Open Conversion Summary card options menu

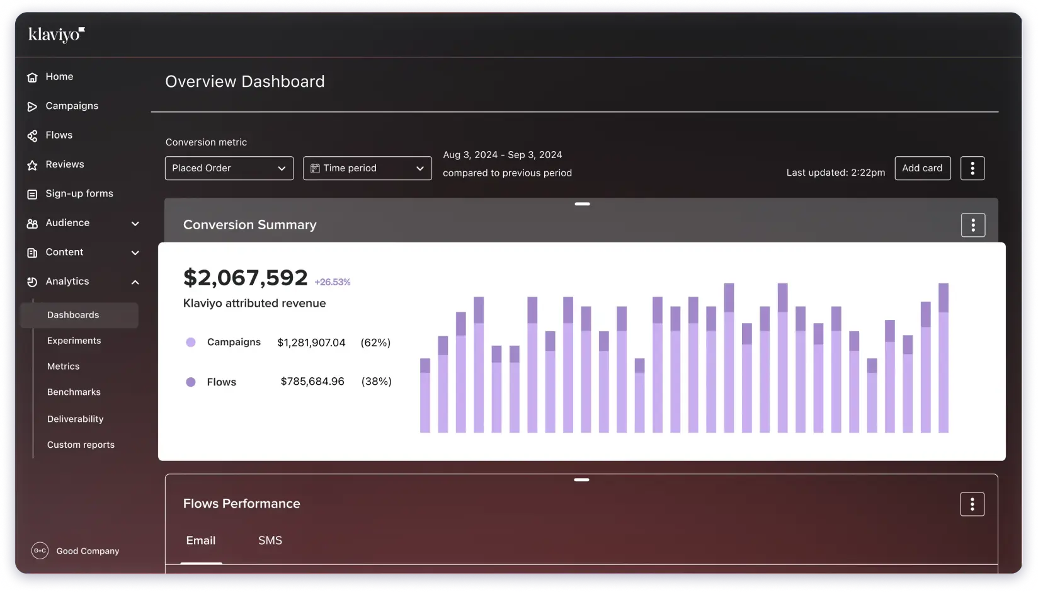(x=972, y=225)
